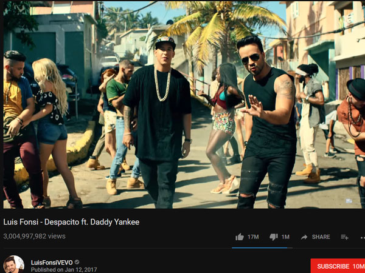
Task: Click the Despacito video title
Action: point(71,222)
